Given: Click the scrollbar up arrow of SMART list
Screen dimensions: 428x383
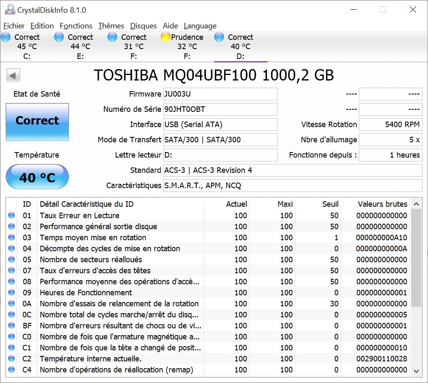Looking at the screenshot, I should (x=416, y=204).
